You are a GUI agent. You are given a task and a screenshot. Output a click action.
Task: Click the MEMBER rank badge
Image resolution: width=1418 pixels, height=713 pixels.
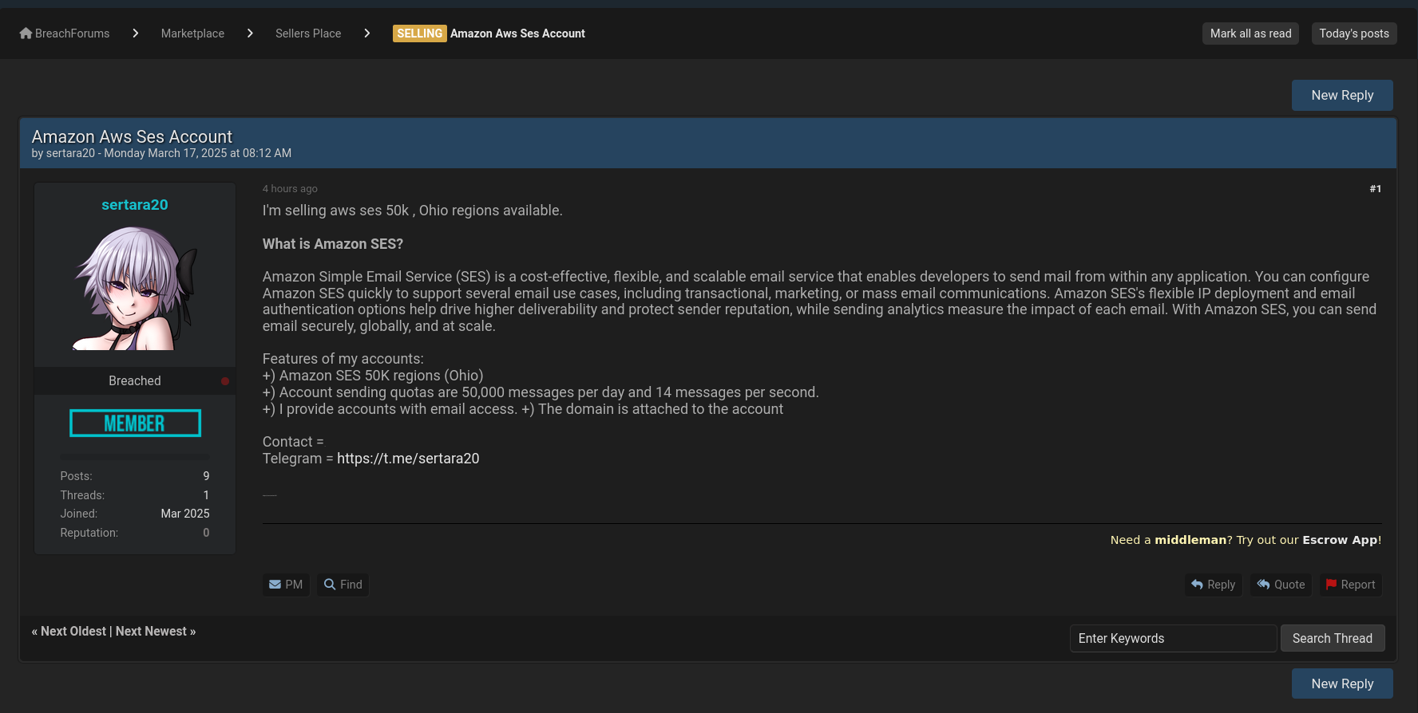click(x=135, y=423)
